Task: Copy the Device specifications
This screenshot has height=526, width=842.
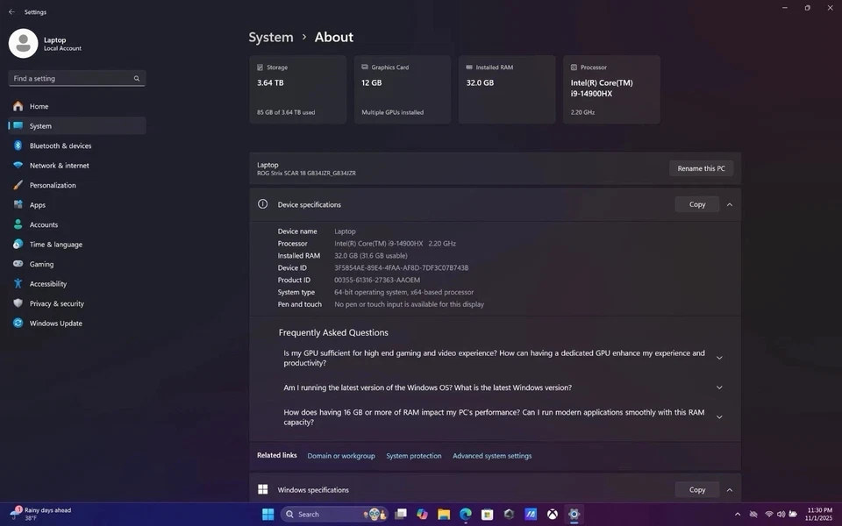Action: 696,204
